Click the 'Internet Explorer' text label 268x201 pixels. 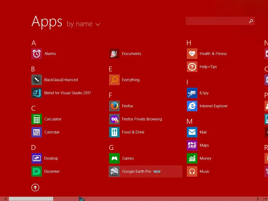click(214, 106)
